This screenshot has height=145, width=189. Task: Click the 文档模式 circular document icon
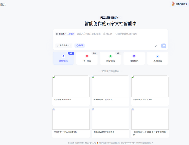coord(63,56)
